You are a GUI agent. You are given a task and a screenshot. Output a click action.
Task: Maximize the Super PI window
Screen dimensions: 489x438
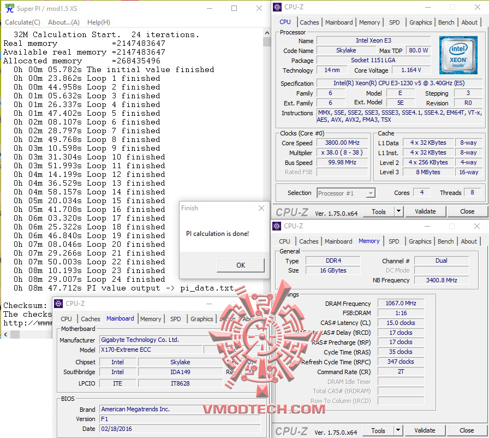234,8
